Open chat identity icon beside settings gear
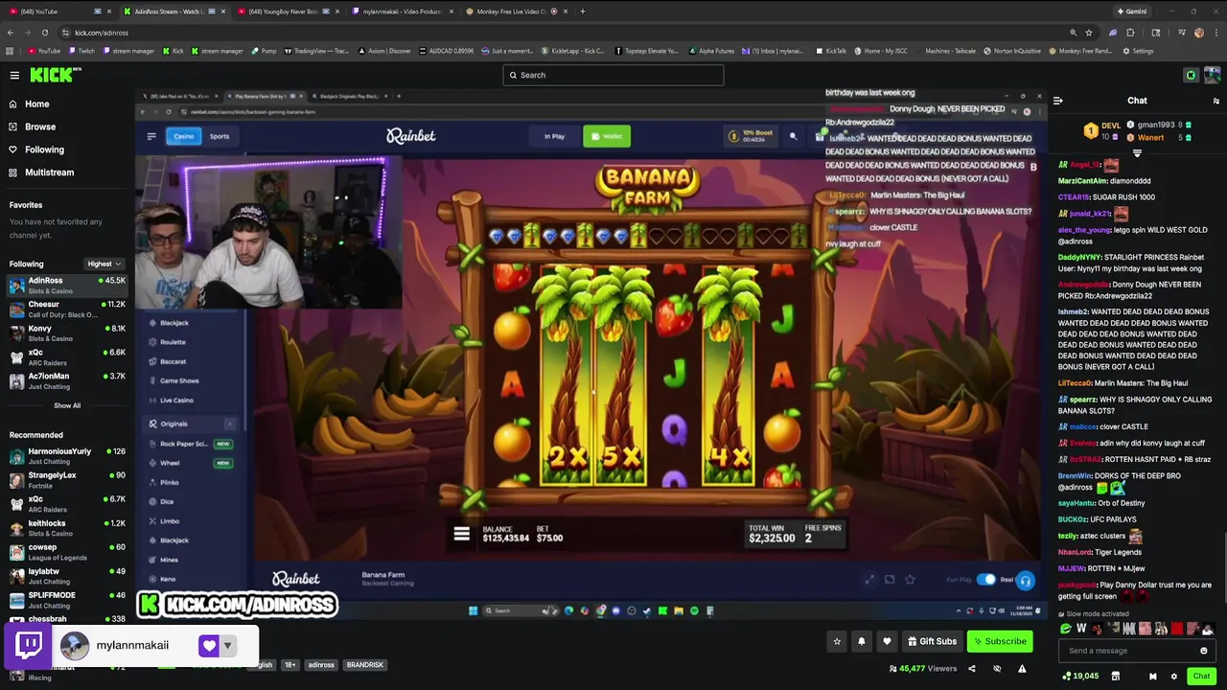 pyautogui.click(x=1152, y=676)
